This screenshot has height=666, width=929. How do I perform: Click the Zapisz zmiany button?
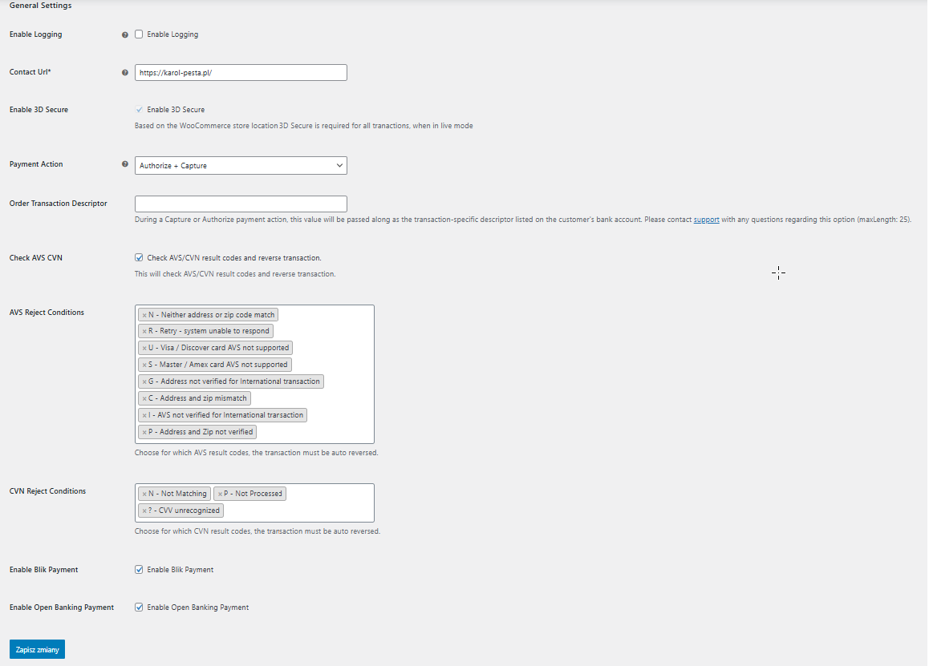click(x=36, y=649)
